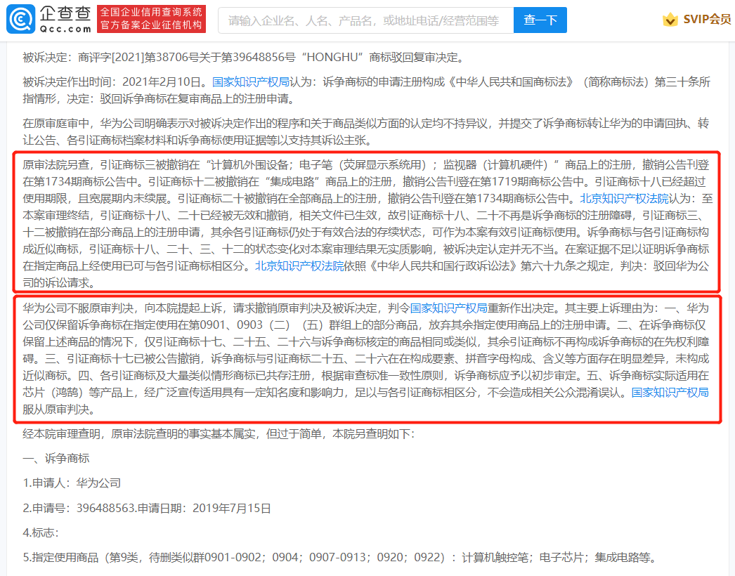Click the heading 一、诉争商标
Viewport: 735px width, 576px height.
[56, 459]
